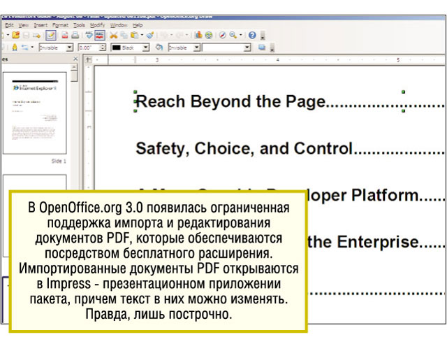Open the Window menu

pyautogui.click(x=119, y=25)
